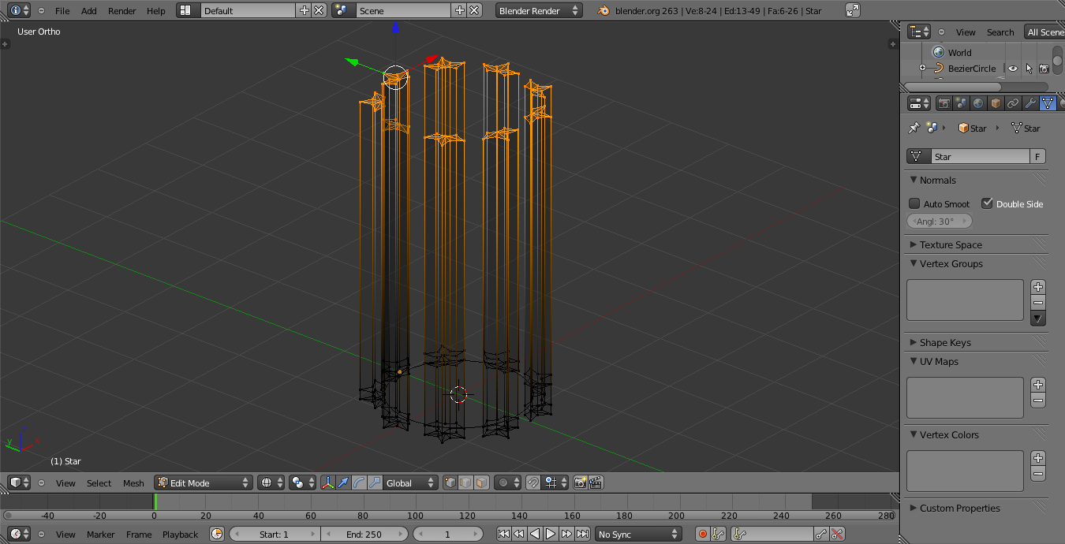Click the Blender logo in info header
Viewport: 1065px width, 544px height.
(603, 10)
